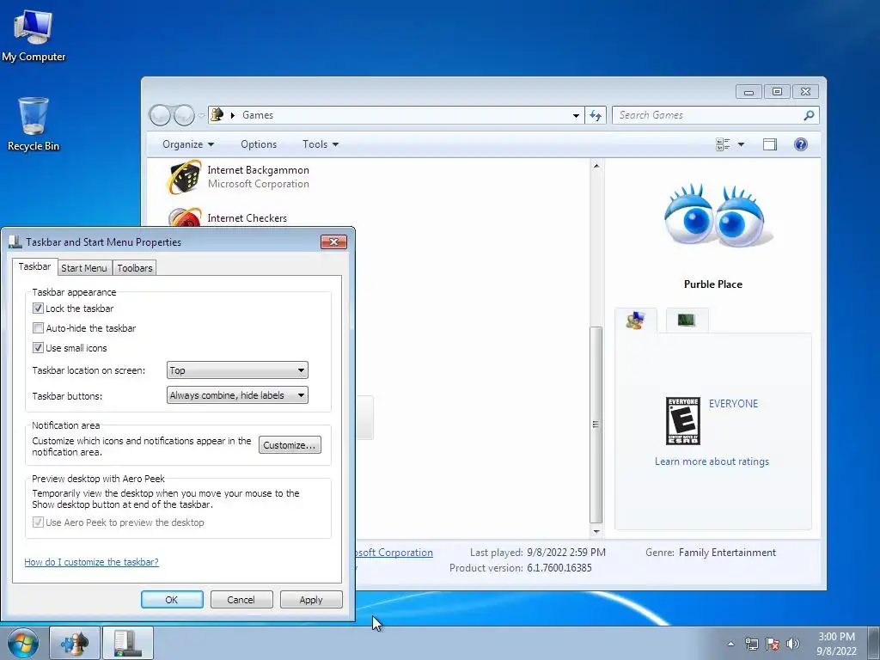The width and height of the screenshot is (880, 660).
Task: Click the Cancel button
Action: pyautogui.click(x=241, y=599)
